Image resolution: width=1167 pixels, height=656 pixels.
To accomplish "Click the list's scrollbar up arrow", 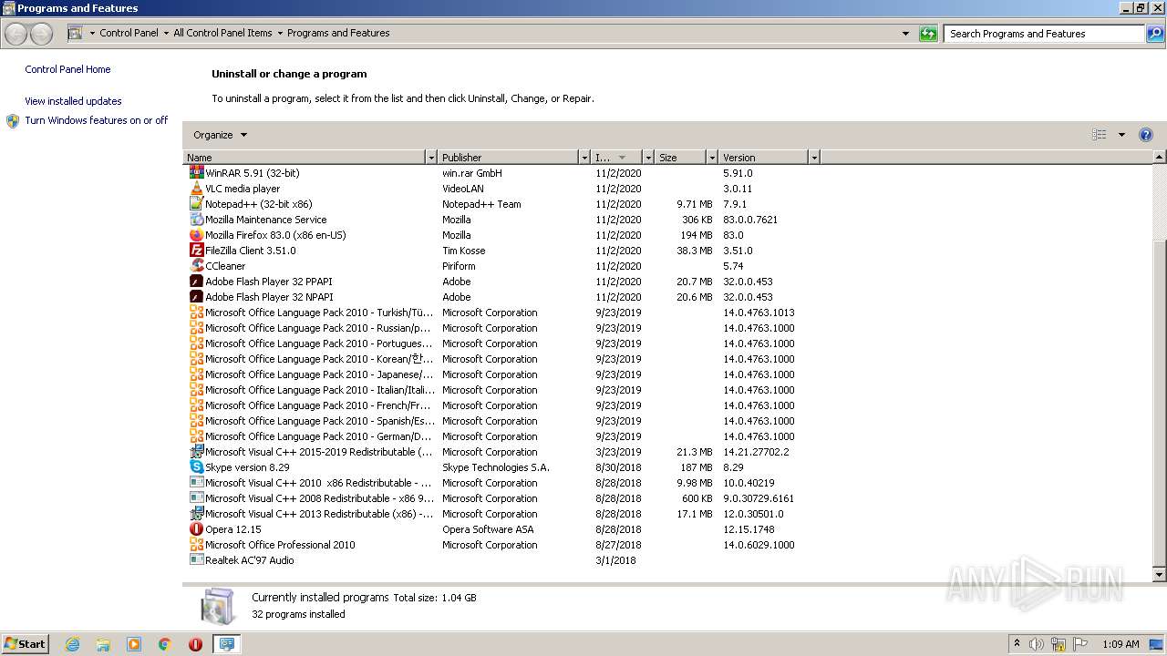I will tap(1160, 158).
